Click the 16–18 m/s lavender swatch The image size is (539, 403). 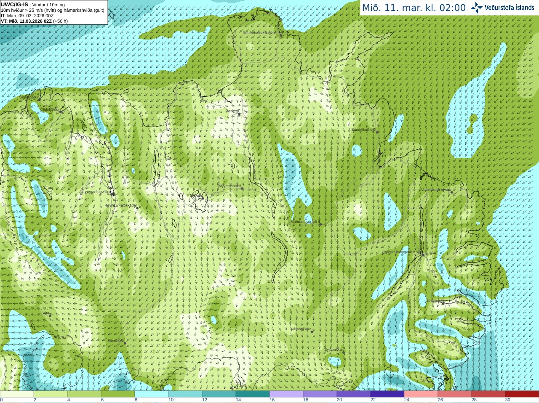(286, 394)
